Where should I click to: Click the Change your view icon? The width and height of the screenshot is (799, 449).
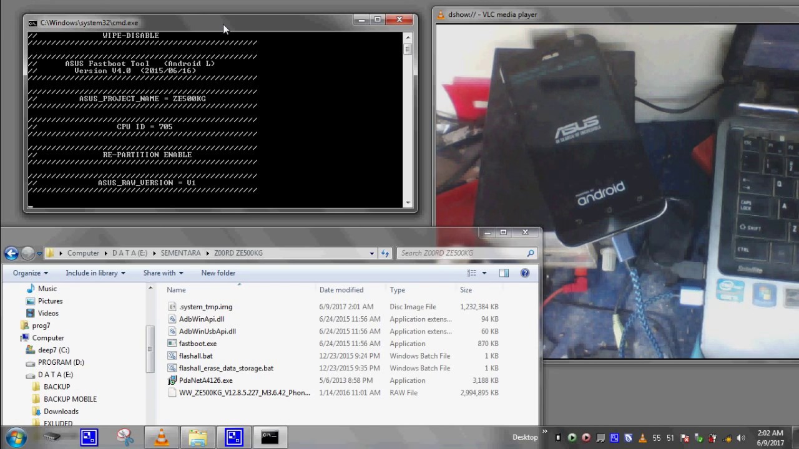pos(472,273)
